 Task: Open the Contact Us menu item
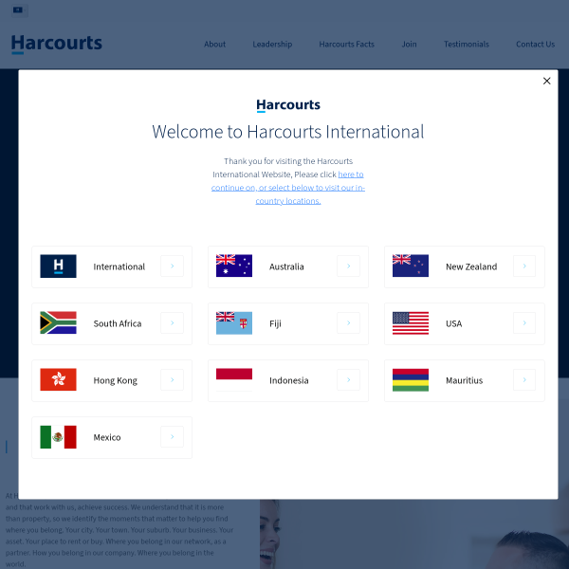535,45
